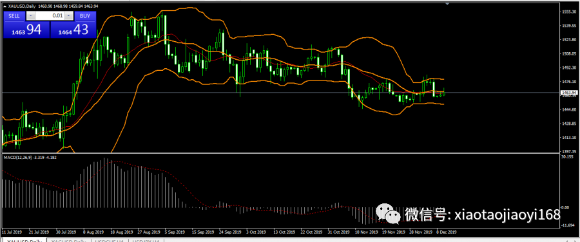The height and width of the screenshot is (242, 580).
Task: Increase lot volume with the up arrow
Action: pyautogui.click(x=69, y=16)
